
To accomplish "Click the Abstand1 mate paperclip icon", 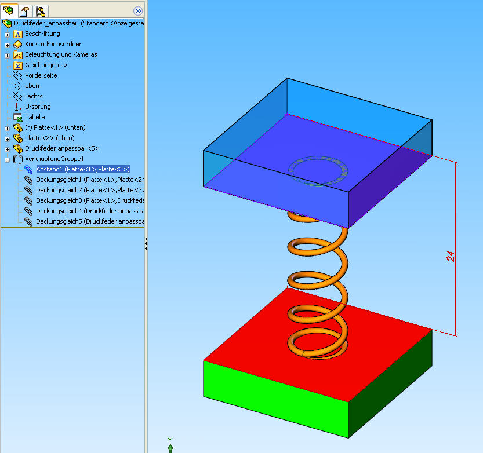I will [28, 170].
